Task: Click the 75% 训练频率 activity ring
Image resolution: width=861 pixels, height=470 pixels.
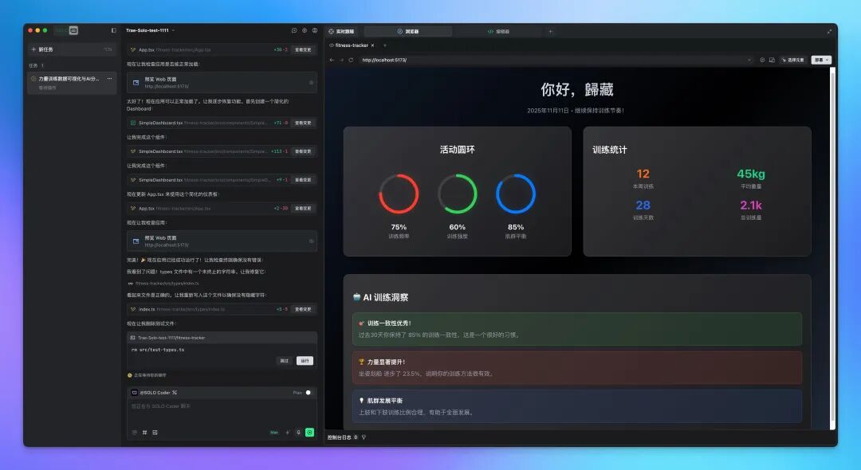Action: (399, 193)
